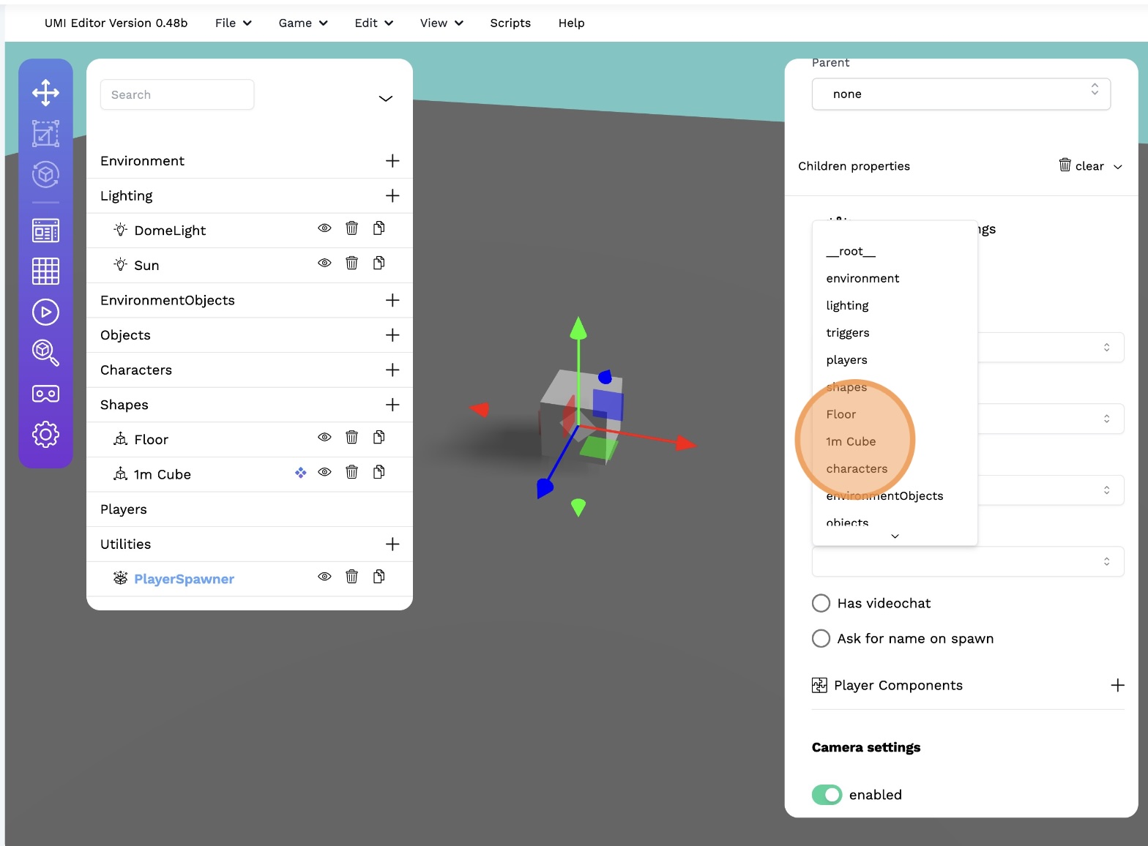
Task: Open the Parent dropdown showing none
Action: (x=960, y=94)
